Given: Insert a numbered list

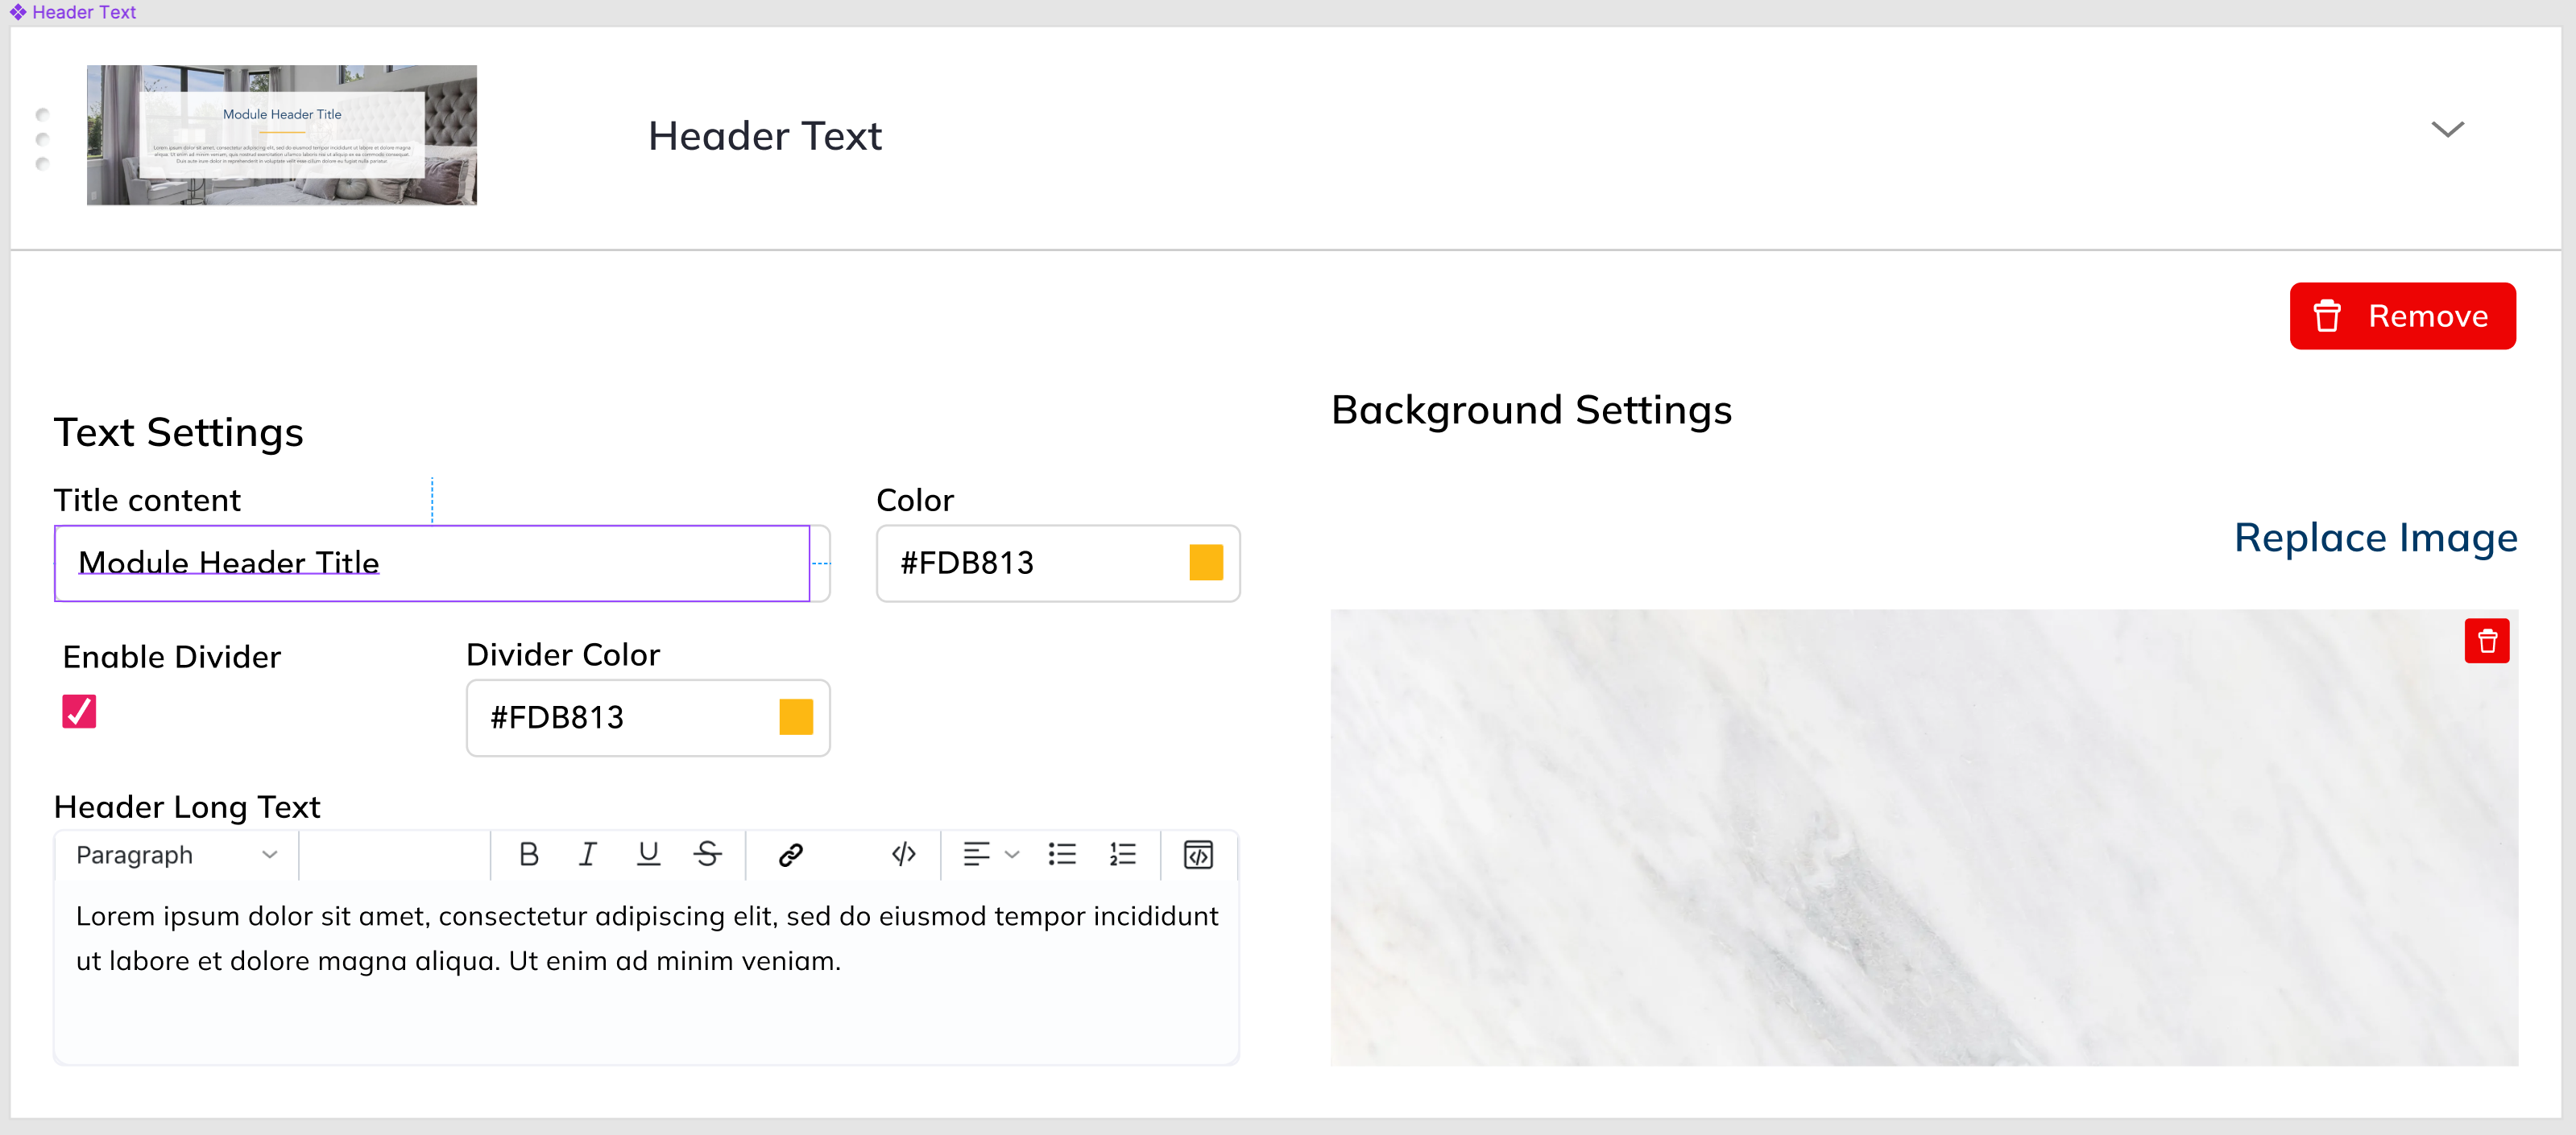Looking at the screenshot, I should 1122,854.
